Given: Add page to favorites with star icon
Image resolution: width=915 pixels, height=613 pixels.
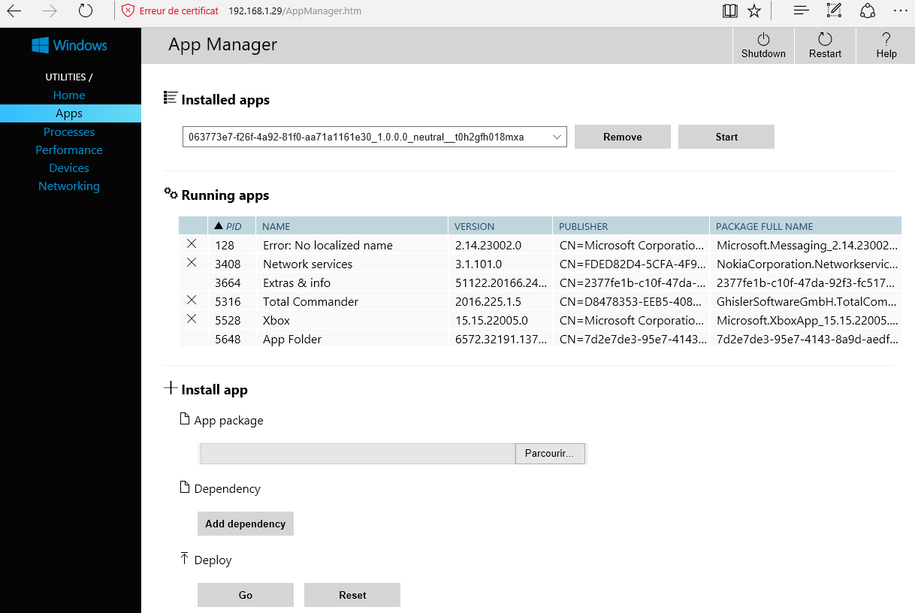Looking at the screenshot, I should 754,11.
